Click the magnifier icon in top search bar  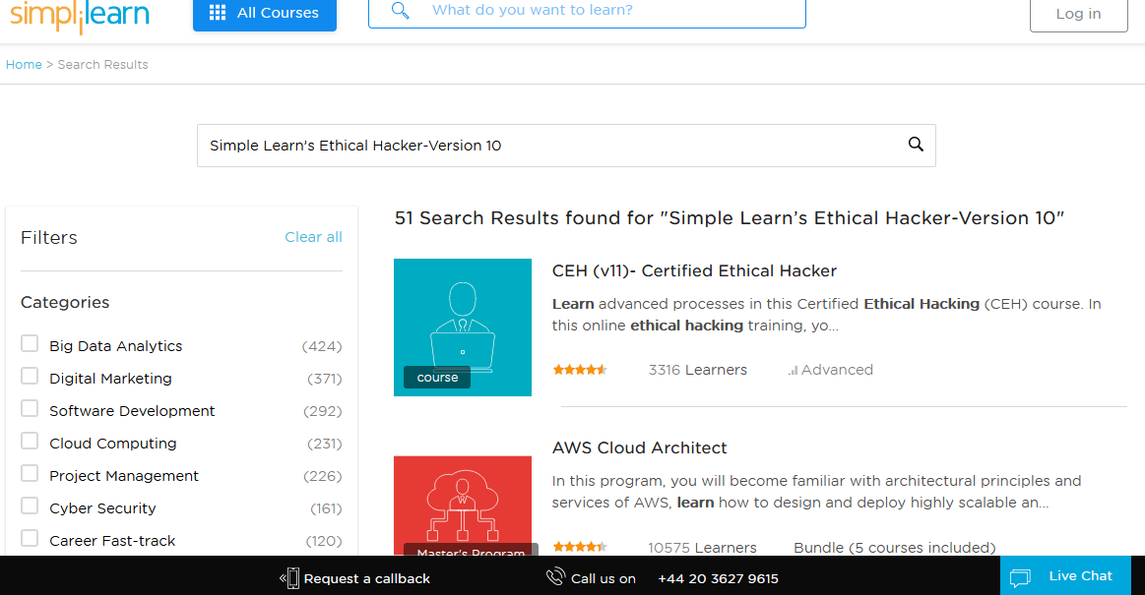pyautogui.click(x=400, y=10)
